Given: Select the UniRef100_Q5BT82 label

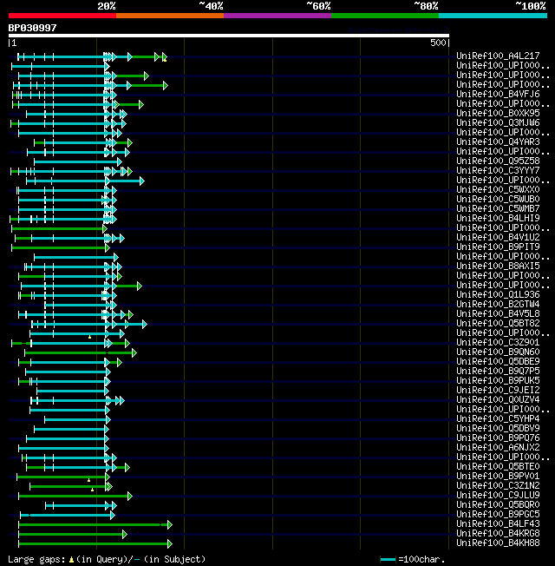Looking at the screenshot, I should point(498,324).
